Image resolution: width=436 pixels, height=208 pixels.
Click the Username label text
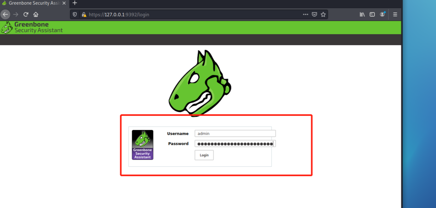[178, 134]
